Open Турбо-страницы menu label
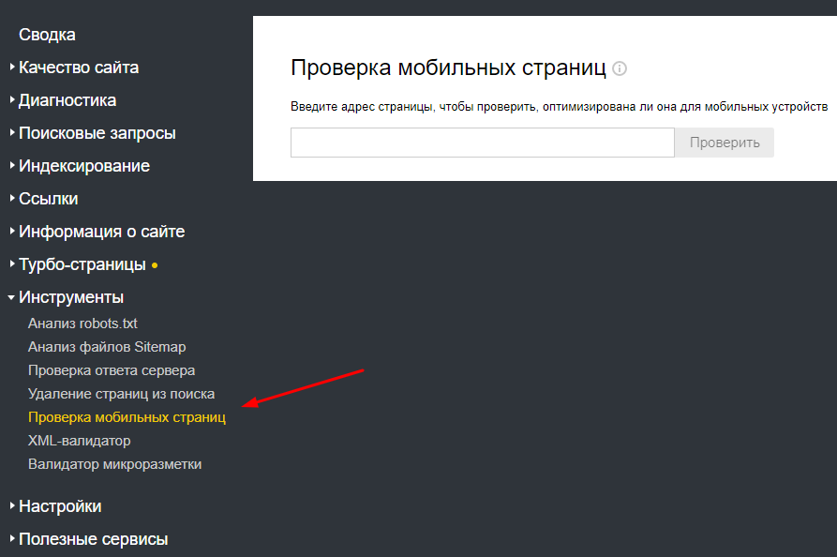The image size is (837, 557). tap(82, 264)
